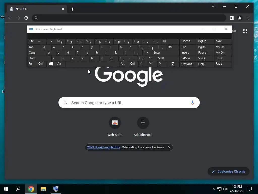Viewport: 258px width, 194px height.
Task: Reload the page in Chrome
Action: click(26, 18)
